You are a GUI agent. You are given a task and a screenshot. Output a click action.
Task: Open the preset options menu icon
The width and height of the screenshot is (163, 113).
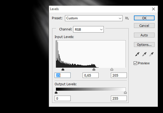[x=127, y=18]
